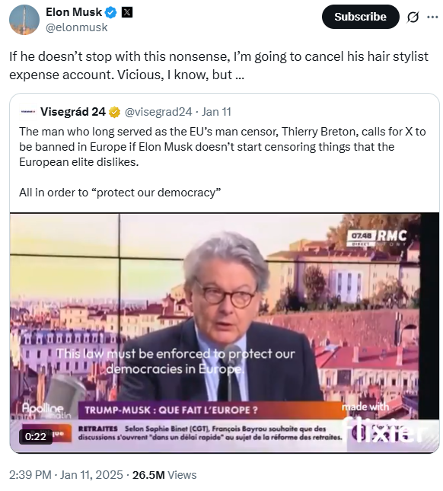
Task: Click the 26.5M Views count
Action: pyautogui.click(x=164, y=475)
